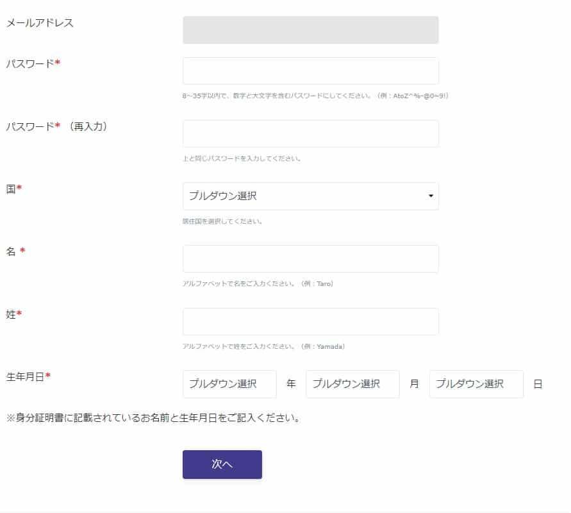Focus the 姓 last name field
571x513 pixels.
(x=310, y=321)
